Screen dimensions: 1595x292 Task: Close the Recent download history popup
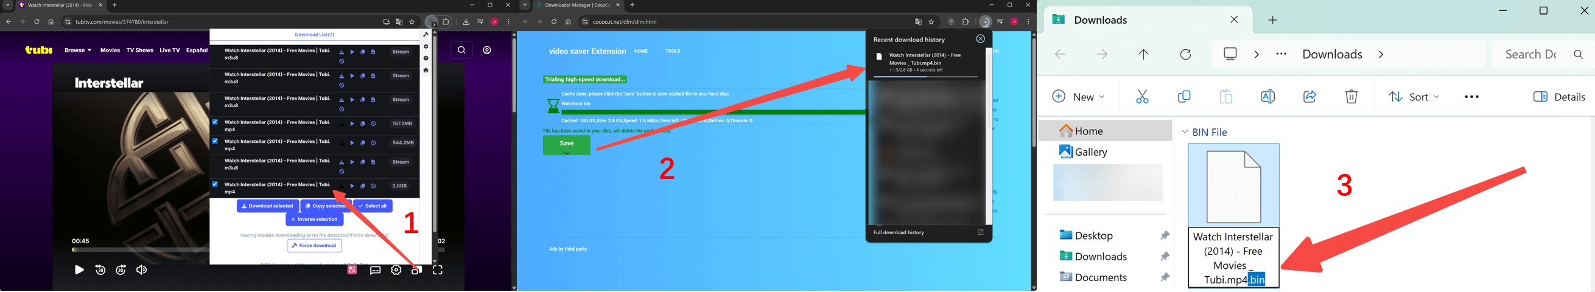pyautogui.click(x=980, y=39)
